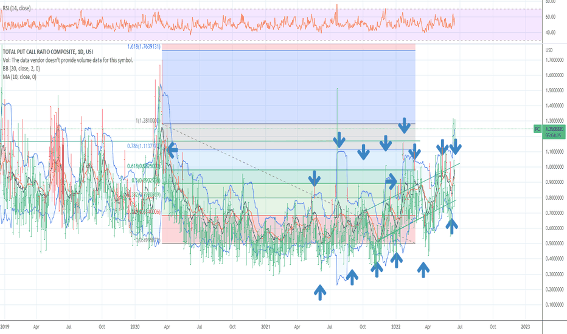Image resolution: width=567 pixels, height=334 pixels.
Task: Click the 0(0.4995…) Fibonacci level label
Action: [147, 240]
